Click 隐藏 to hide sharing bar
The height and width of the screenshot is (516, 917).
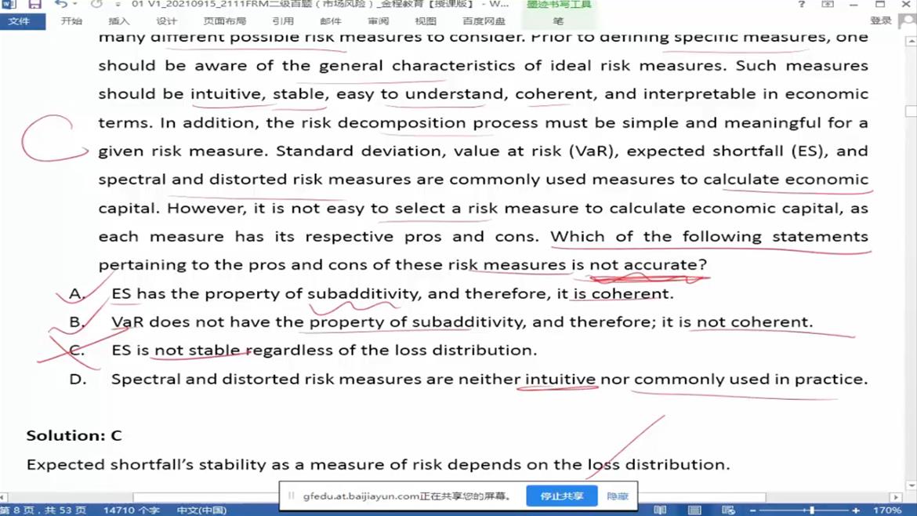click(x=618, y=496)
